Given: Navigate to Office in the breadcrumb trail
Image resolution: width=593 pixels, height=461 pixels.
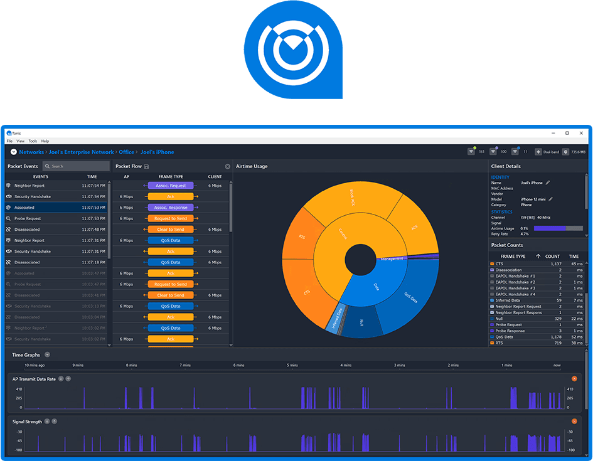Looking at the screenshot, I should pos(126,152).
